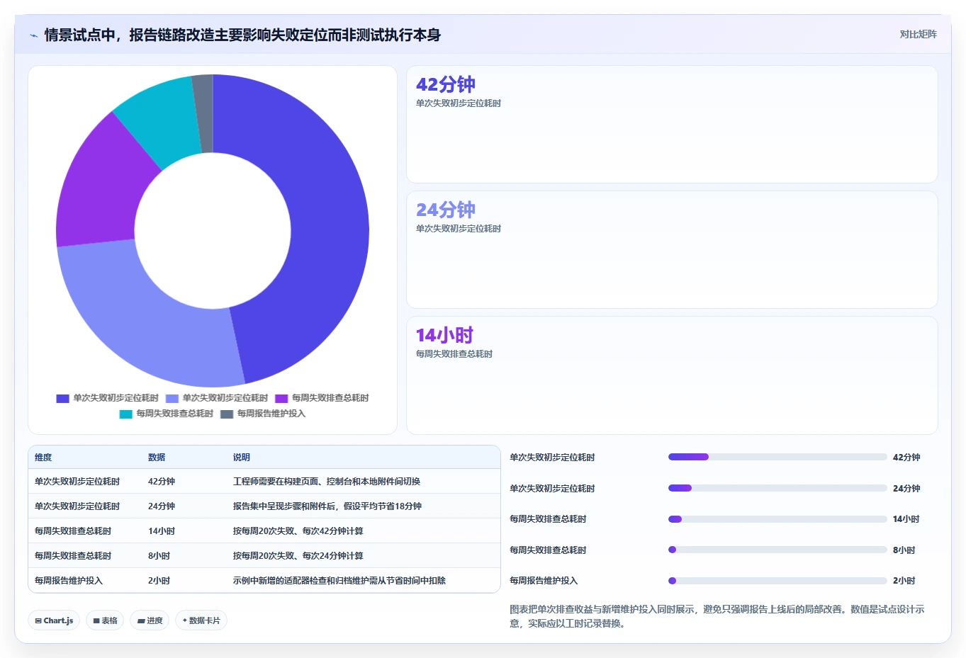Click the lightning icon before the header title

click(x=33, y=35)
